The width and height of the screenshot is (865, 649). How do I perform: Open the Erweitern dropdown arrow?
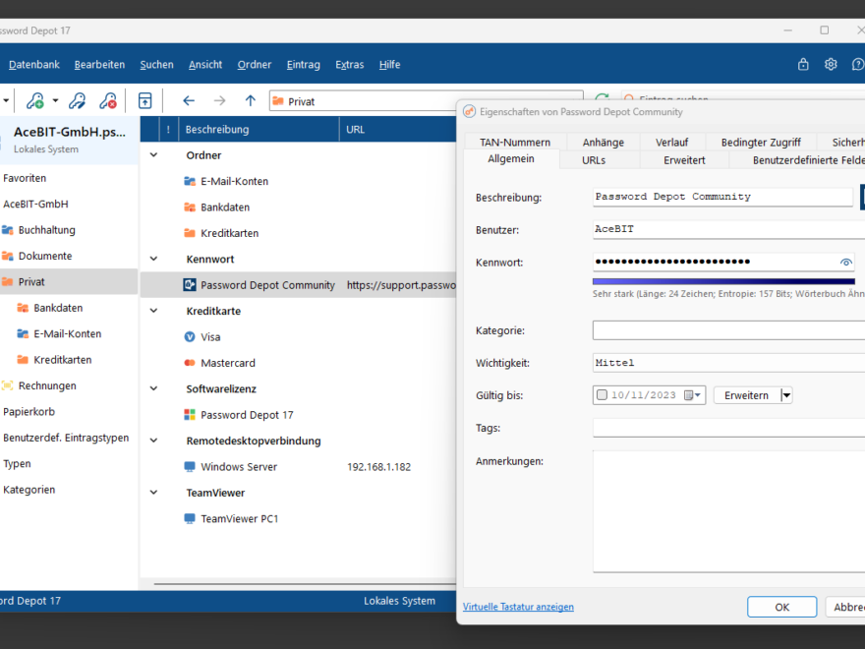pos(786,395)
